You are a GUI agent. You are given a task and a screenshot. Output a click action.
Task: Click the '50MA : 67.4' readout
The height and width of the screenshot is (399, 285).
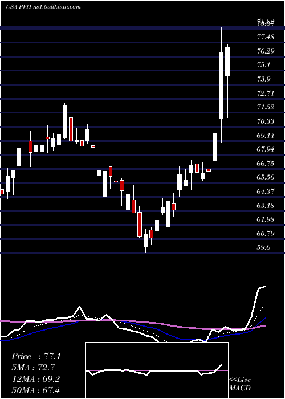[35, 390]
